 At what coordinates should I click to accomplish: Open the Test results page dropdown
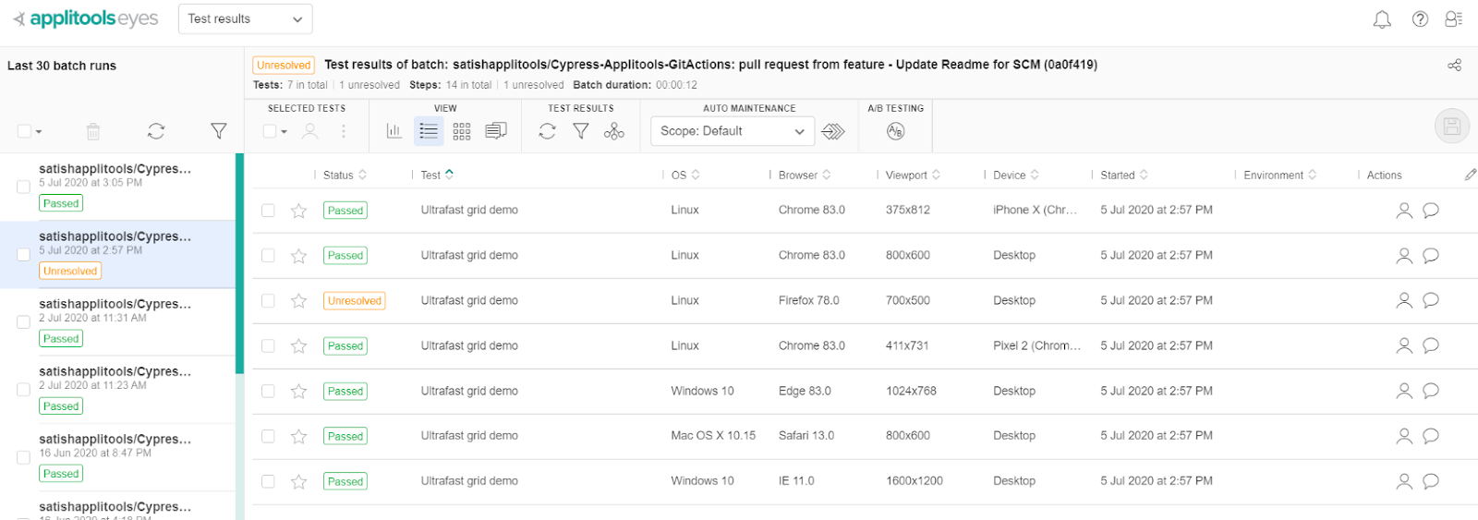[x=245, y=18]
